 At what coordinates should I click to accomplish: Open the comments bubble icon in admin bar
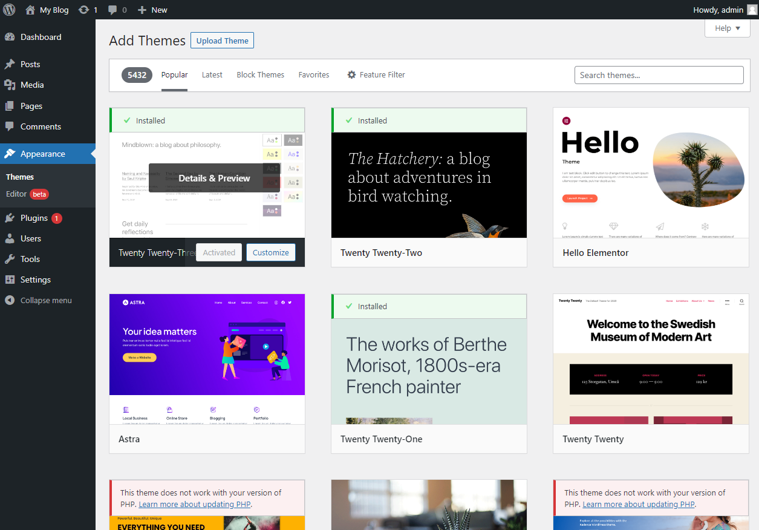[x=113, y=10]
